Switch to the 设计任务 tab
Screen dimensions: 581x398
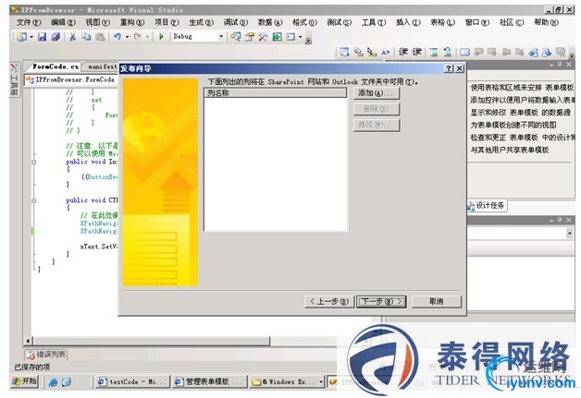(487, 206)
